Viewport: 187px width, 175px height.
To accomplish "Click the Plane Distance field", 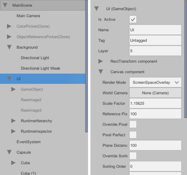I will pyautogui.click(x=155, y=145).
